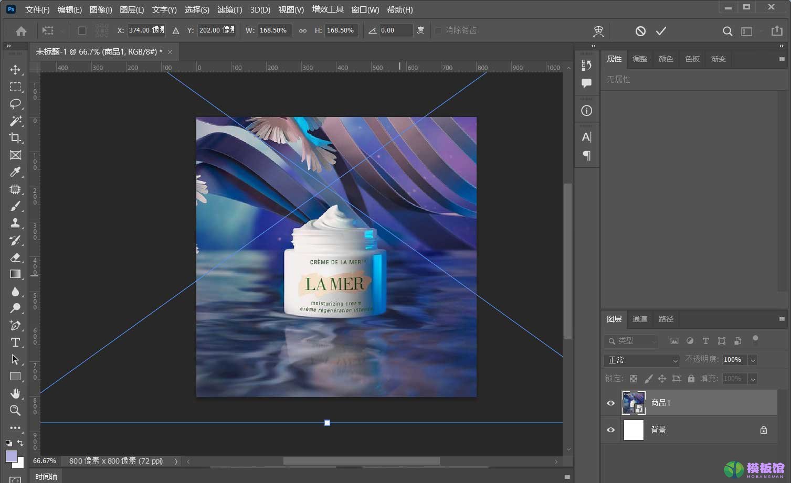
Task: Click the X position input field
Action: pos(146,30)
